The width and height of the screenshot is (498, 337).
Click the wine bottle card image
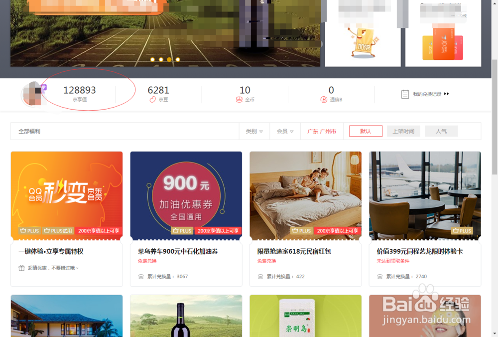click(x=186, y=316)
